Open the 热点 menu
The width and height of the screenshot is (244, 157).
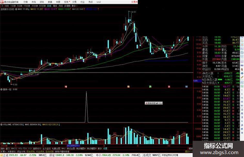coord(91,2)
